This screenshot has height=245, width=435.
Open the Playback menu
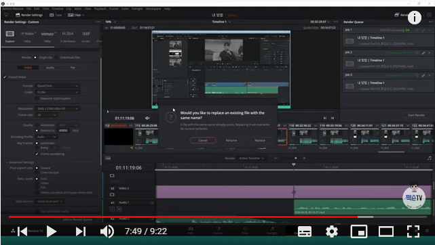100,9
